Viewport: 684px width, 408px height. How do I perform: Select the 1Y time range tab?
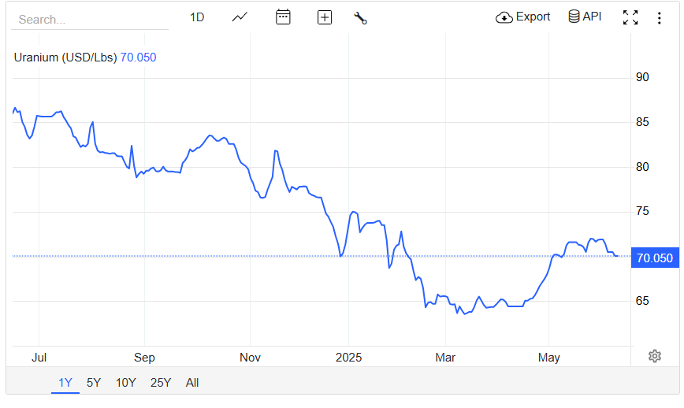click(65, 383)
